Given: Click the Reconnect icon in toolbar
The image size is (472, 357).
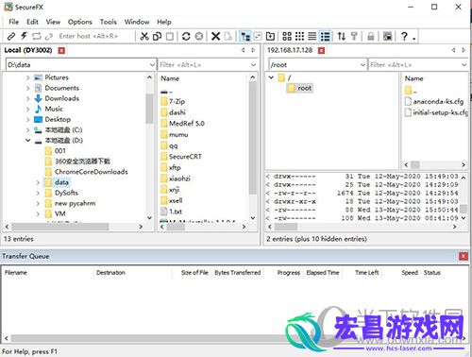Looking at the screenshot, I should click(37, 36).
